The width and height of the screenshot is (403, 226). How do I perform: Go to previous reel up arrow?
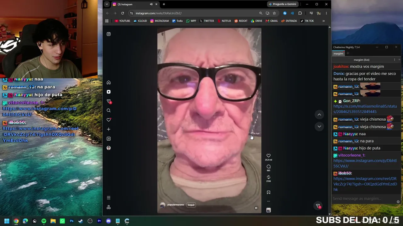pos(319,115)
